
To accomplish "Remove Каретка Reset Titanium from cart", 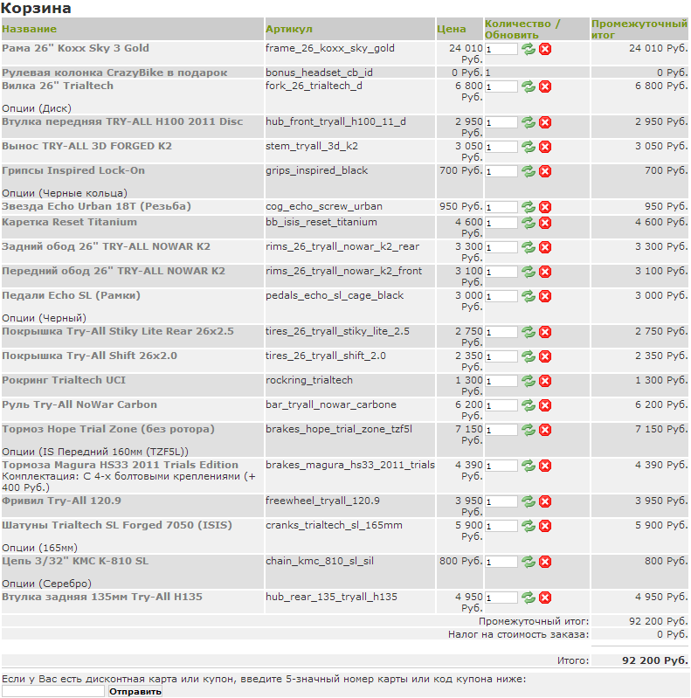I will 545,223.
